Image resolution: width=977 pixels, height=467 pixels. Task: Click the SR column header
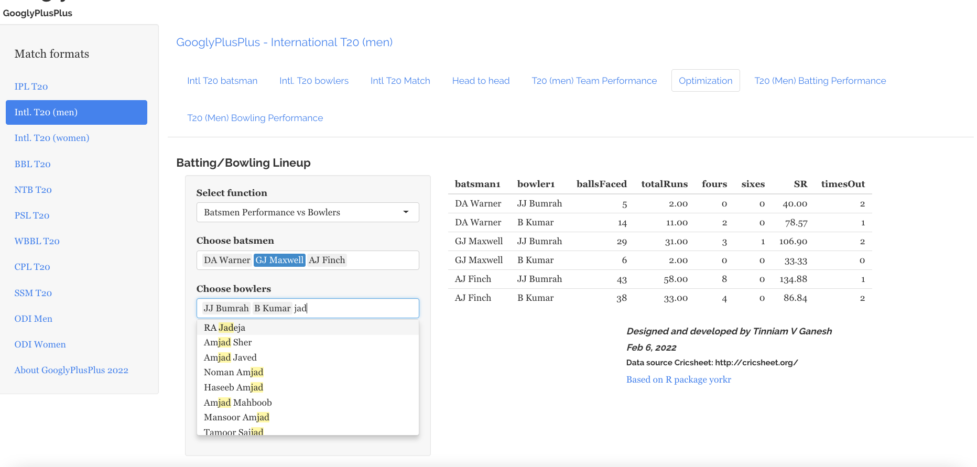pos(800,184)
